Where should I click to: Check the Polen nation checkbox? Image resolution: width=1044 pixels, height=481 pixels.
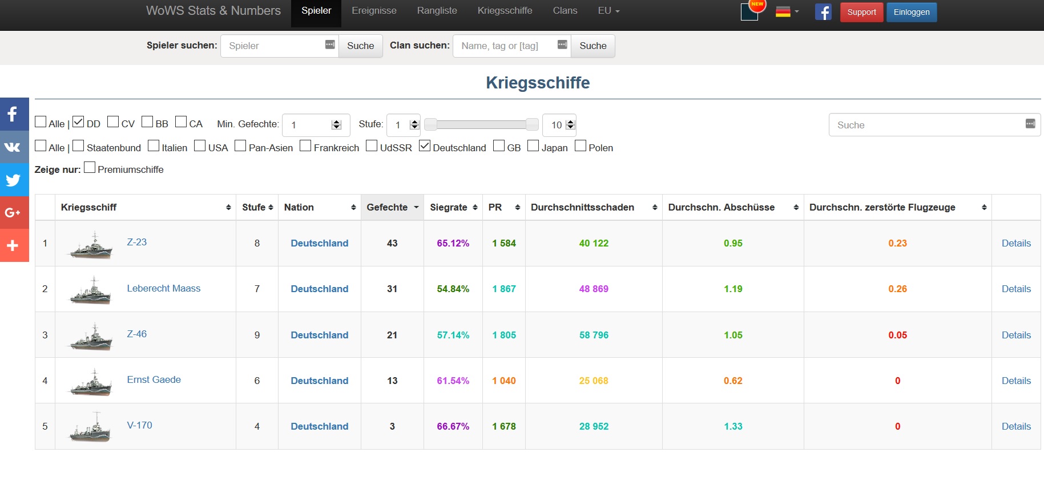tap(581, 145)
